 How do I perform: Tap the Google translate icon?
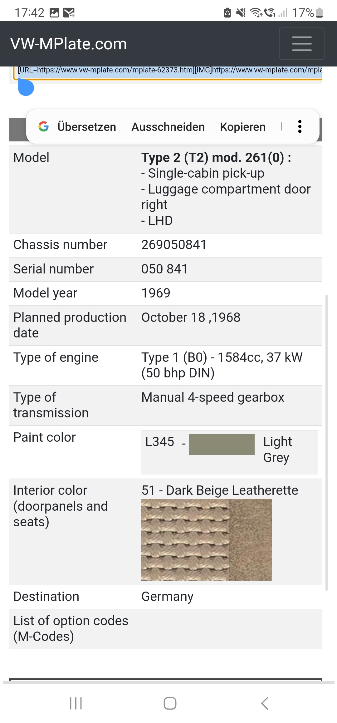[x=44, y=126]
